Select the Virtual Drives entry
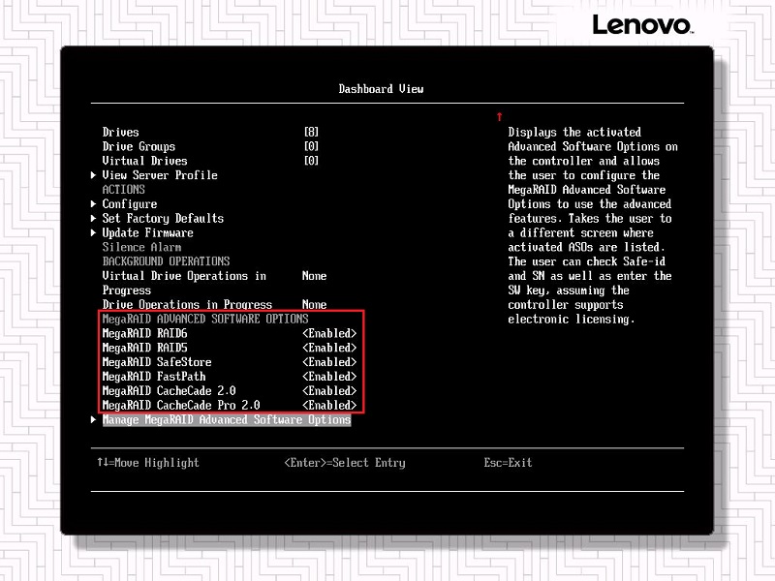The image size is (775, 581). 144,161
